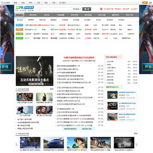Image resolution: width=153 pixels, height=153 pixels.
Task: Select the second (red) dot on the banner slider
Action: point(34,84)
